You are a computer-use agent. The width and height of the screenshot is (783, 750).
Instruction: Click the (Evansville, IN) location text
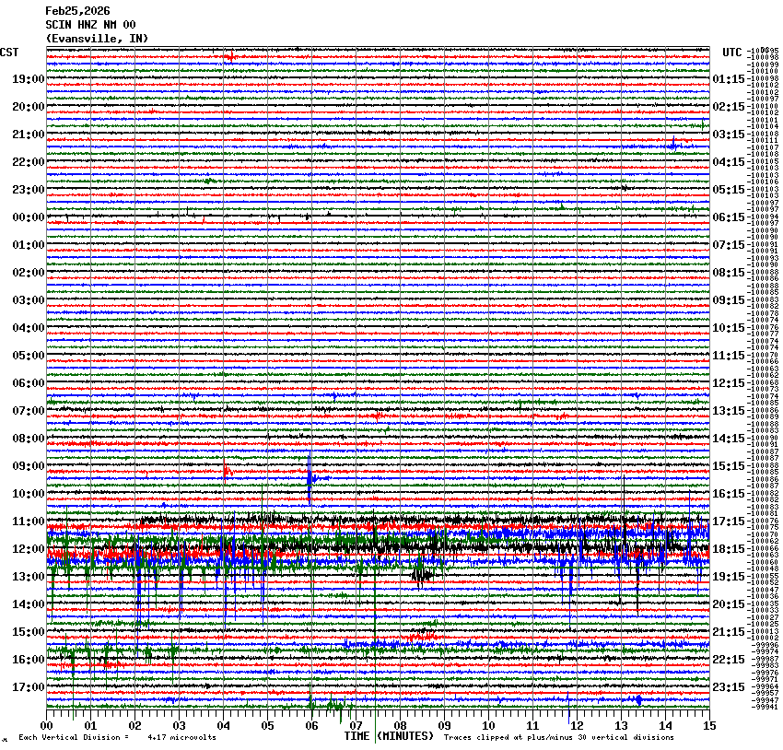pos(96,39)
